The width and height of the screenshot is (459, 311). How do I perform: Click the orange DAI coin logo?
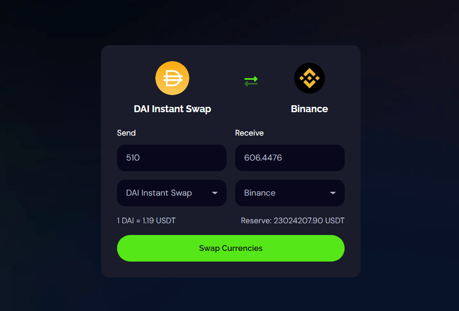pyautogui.click(x=172, y=78)
